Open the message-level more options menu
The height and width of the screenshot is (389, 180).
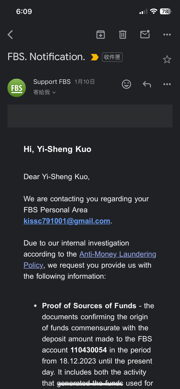coord(167,85)
